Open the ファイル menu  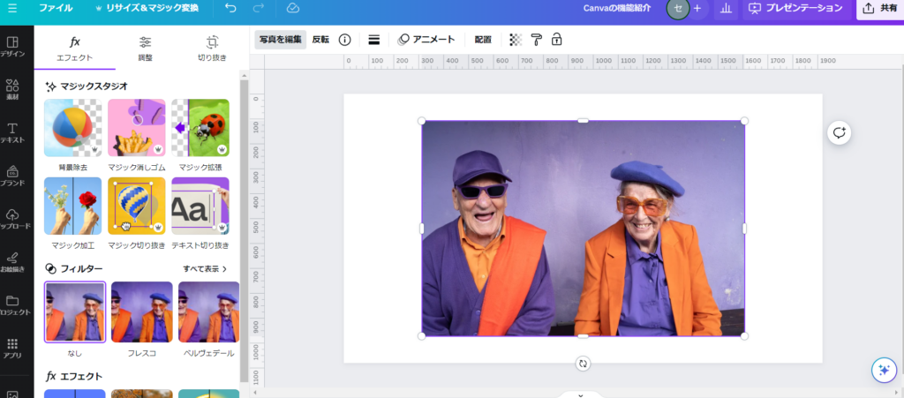pos(56,8)
